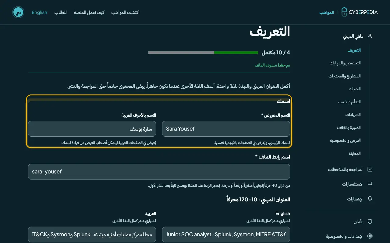Go to التعلّم والانتماء section
Image resolution: width=390 pixels, height=243 pixels.
point(349,102)
